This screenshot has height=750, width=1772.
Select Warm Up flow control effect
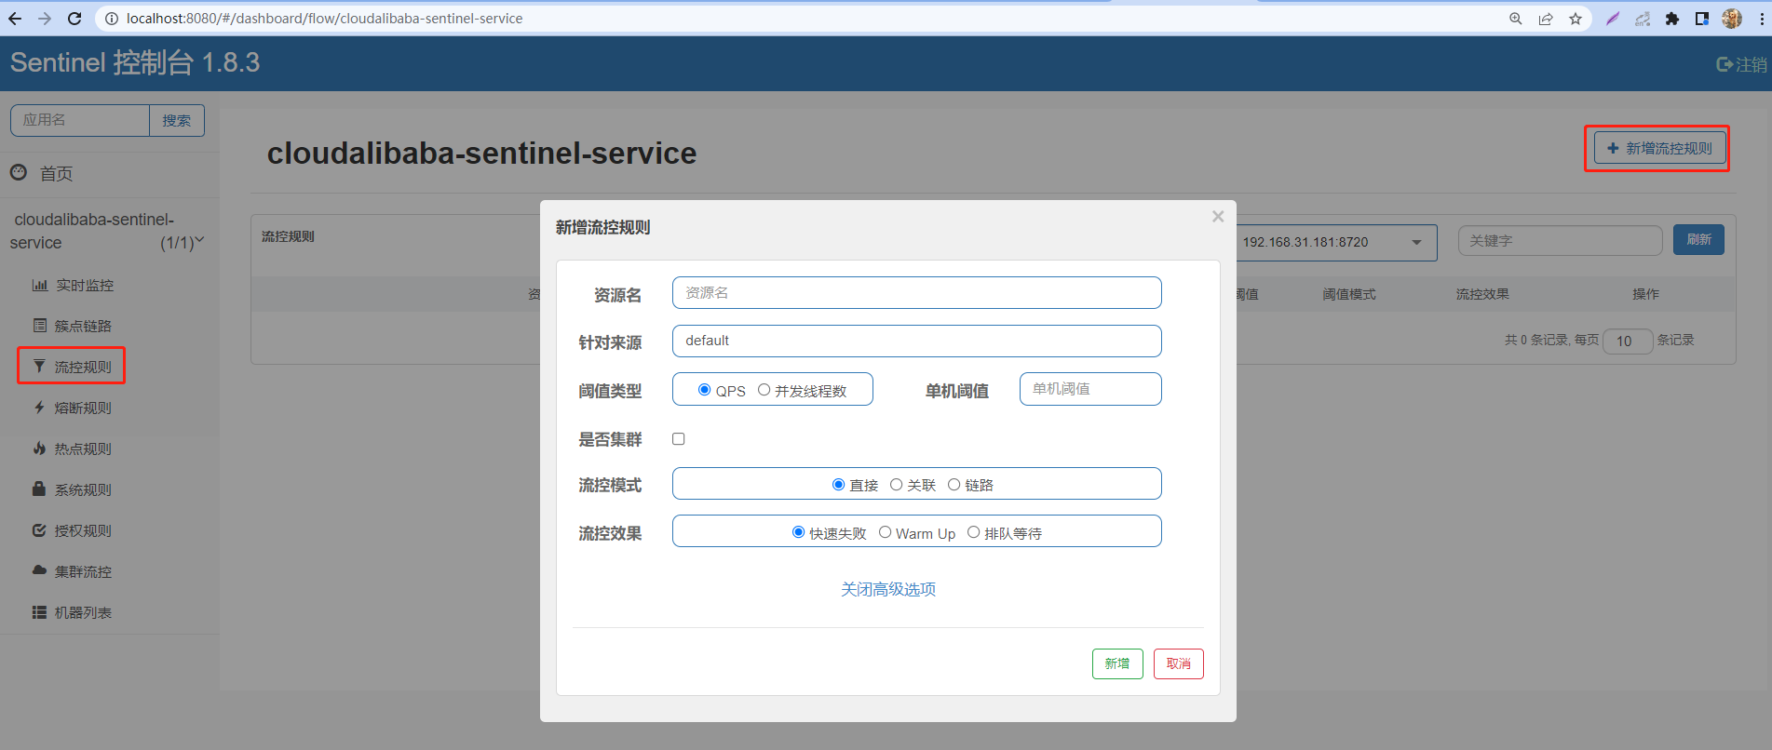(x=885, y=532)
